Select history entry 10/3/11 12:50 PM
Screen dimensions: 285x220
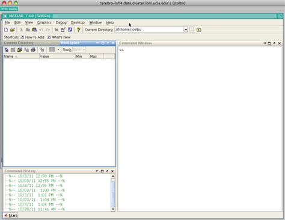(x=35, y=176)
